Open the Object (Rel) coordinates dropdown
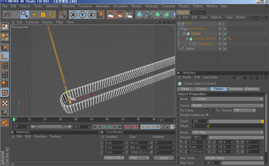The image size is (269, 166). 114,158
